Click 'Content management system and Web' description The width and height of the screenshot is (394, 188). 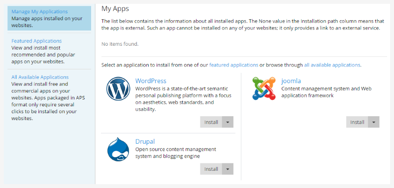point(327,92)
